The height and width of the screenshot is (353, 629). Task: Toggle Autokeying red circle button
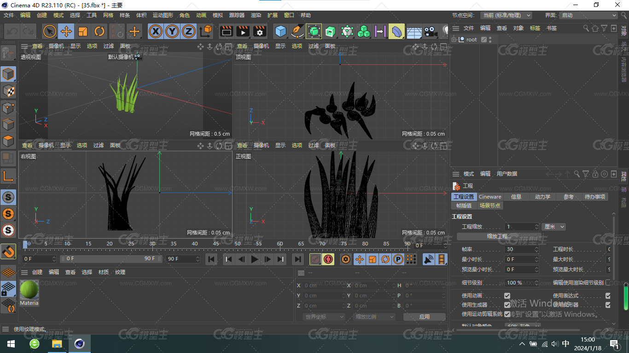[x=328, y=259]
